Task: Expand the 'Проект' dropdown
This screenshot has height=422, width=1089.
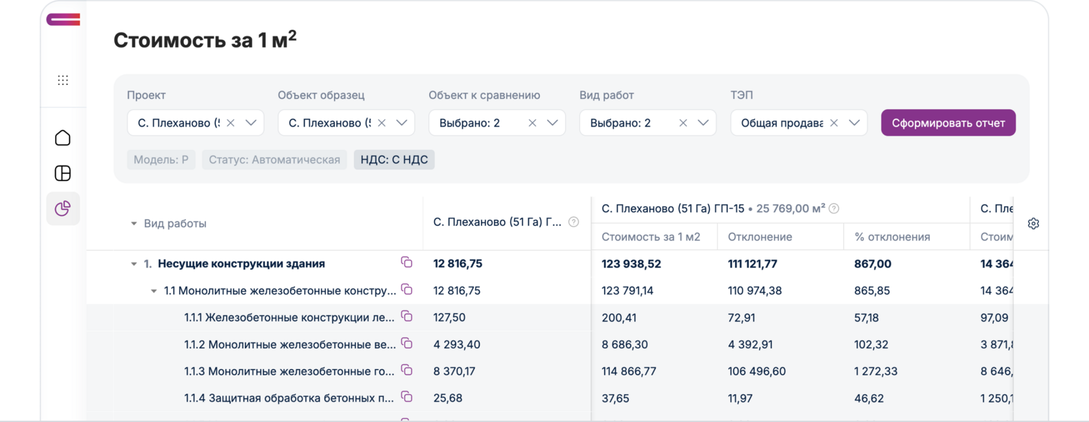Action: [251, 123]
